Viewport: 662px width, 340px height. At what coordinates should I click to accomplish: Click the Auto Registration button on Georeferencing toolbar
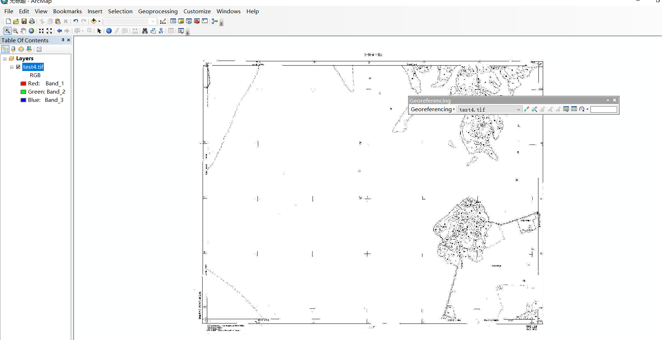[534, 109]
